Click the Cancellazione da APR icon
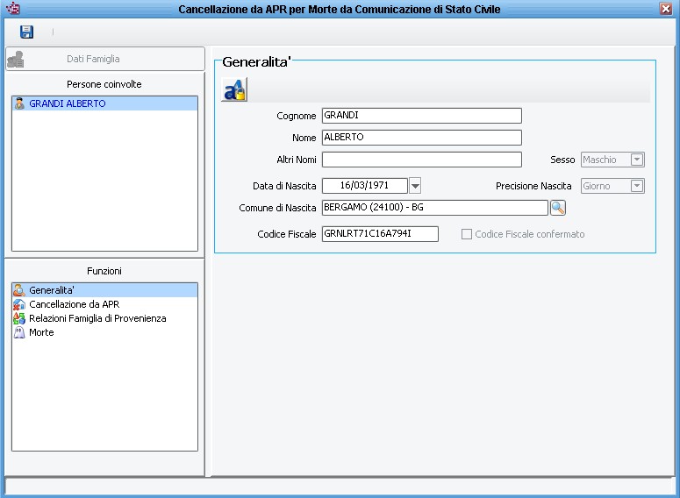 [19, 304]
